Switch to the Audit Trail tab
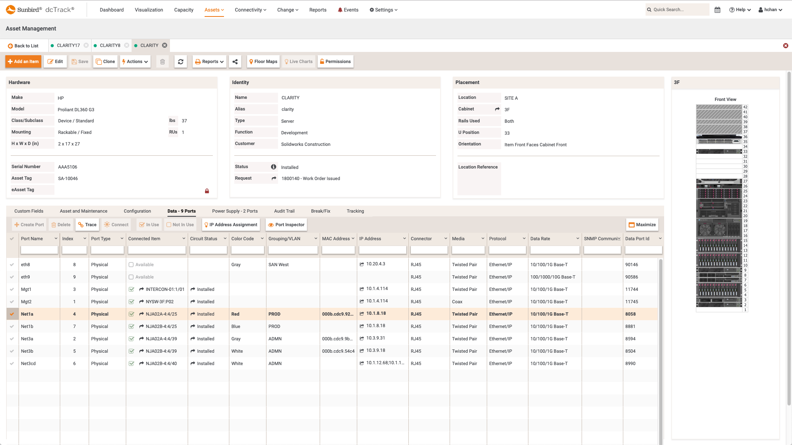This screenshot has width=792, height=445. point(284,211)
